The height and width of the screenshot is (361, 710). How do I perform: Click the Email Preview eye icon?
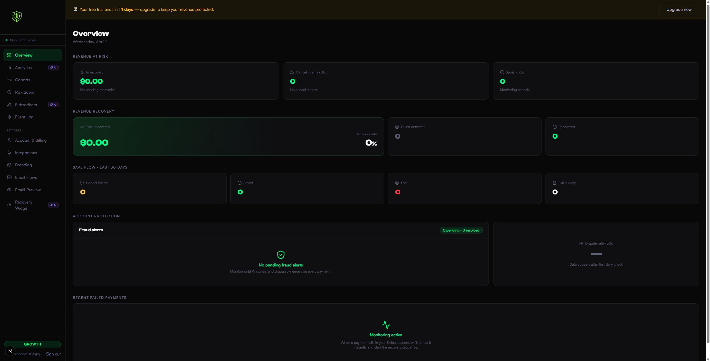pyautogui.click(x=9, y=190)
